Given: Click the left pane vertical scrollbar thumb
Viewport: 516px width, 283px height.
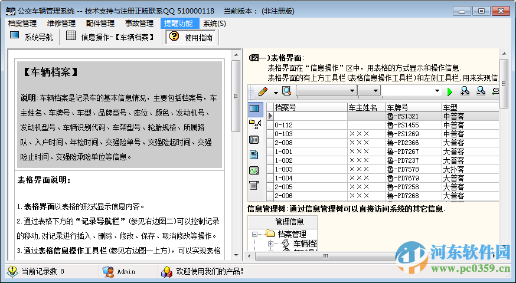Looking at the screenshot, I should coord(236,96).
